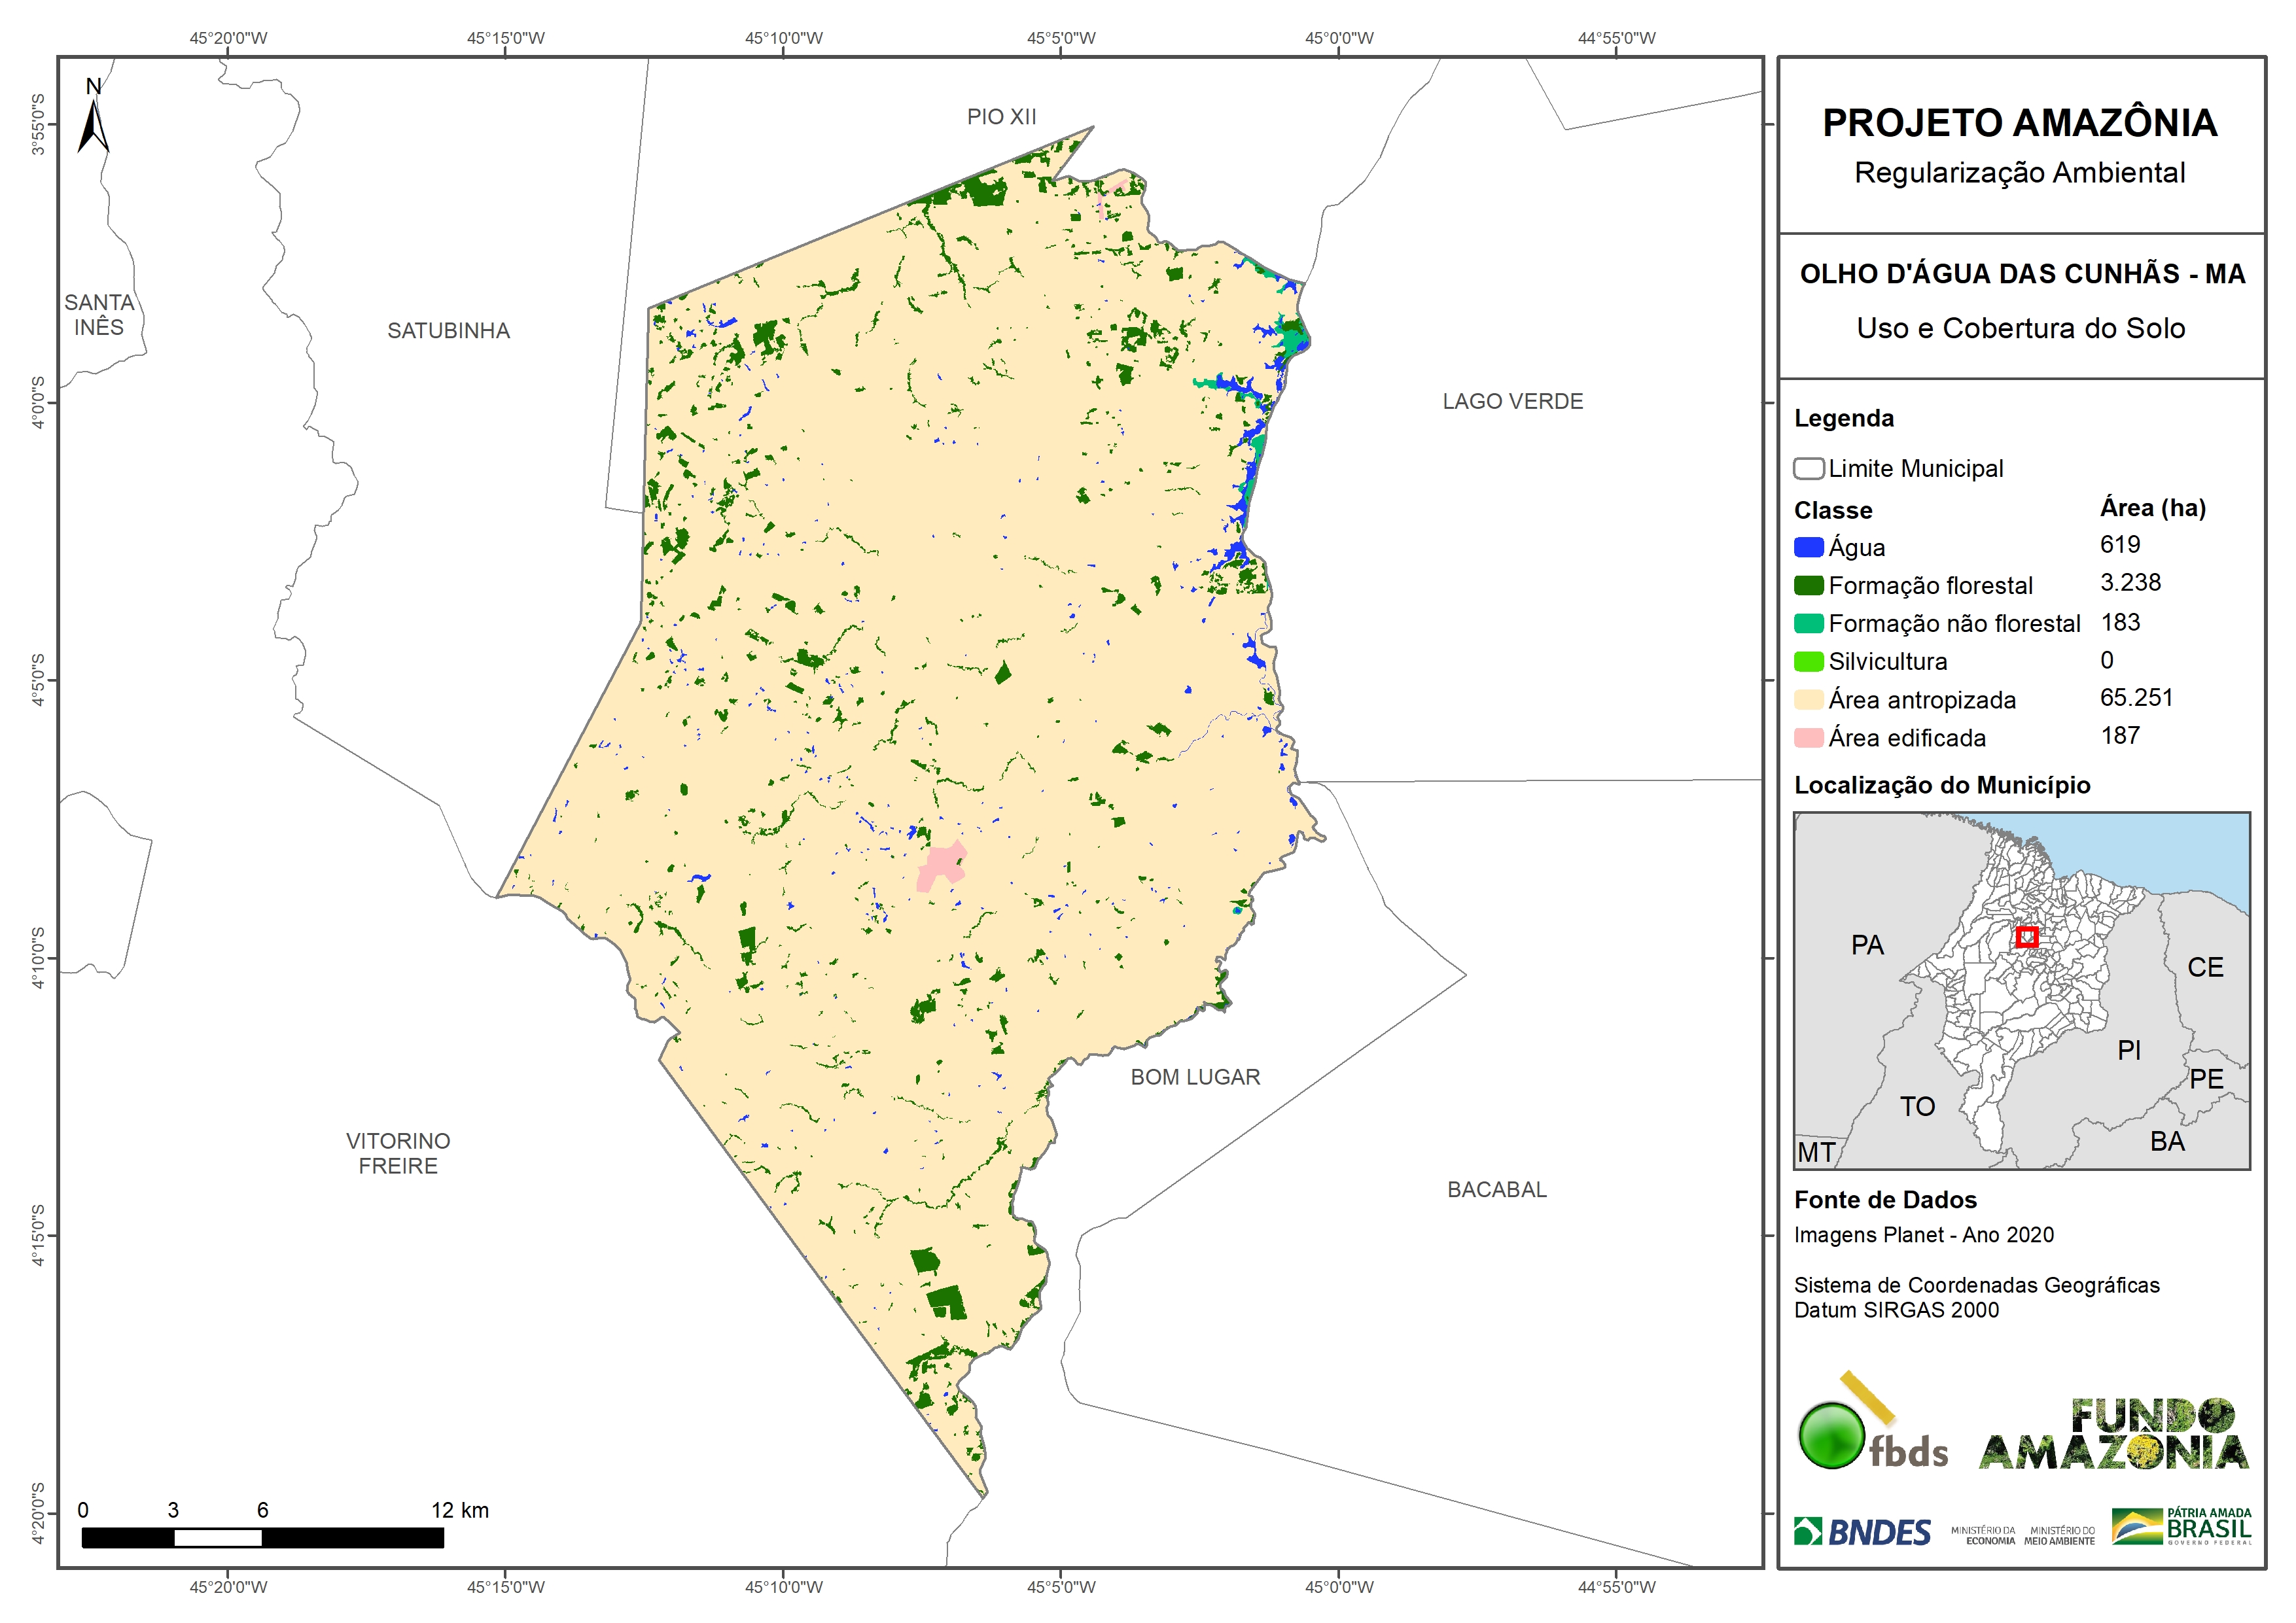
Task: Click the blue Água legend swatch
Action: [x=1808, y=547]
